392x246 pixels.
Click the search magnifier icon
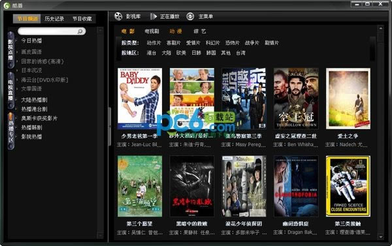point(80,31)
